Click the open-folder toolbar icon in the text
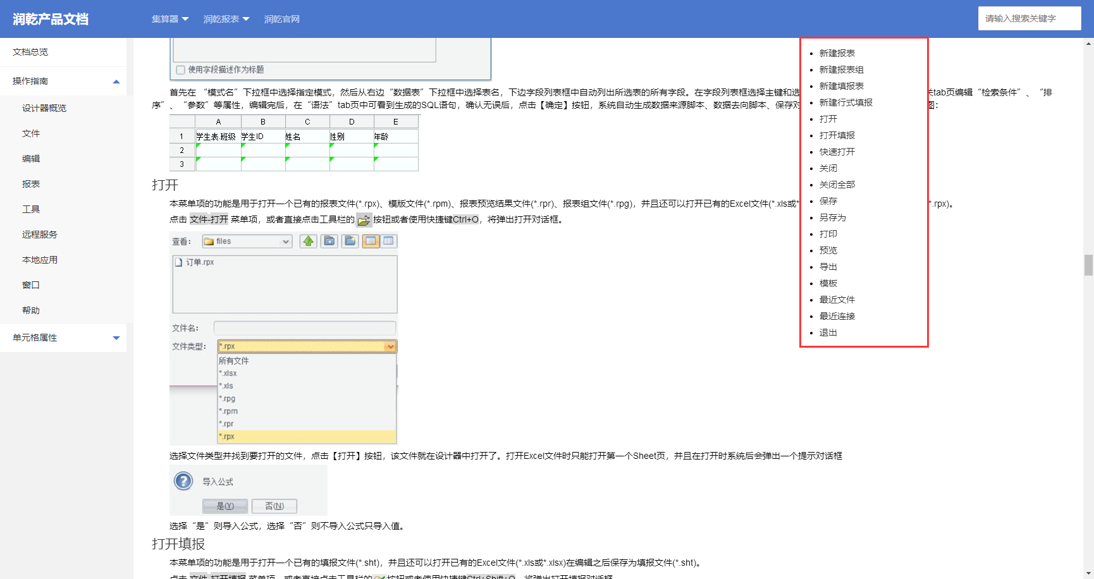This screenshot has height=579, width=1094. click(364, 220)
